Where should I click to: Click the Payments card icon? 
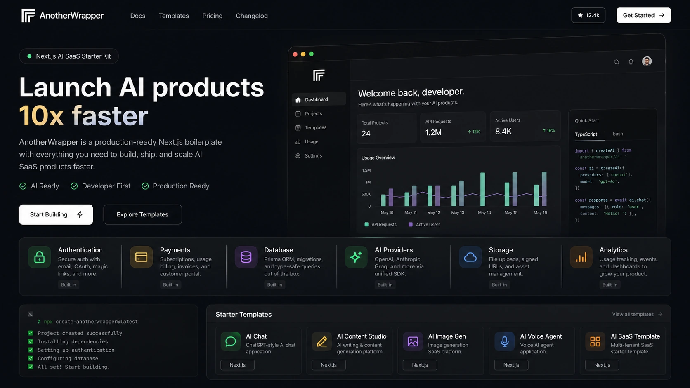[141, 257]
